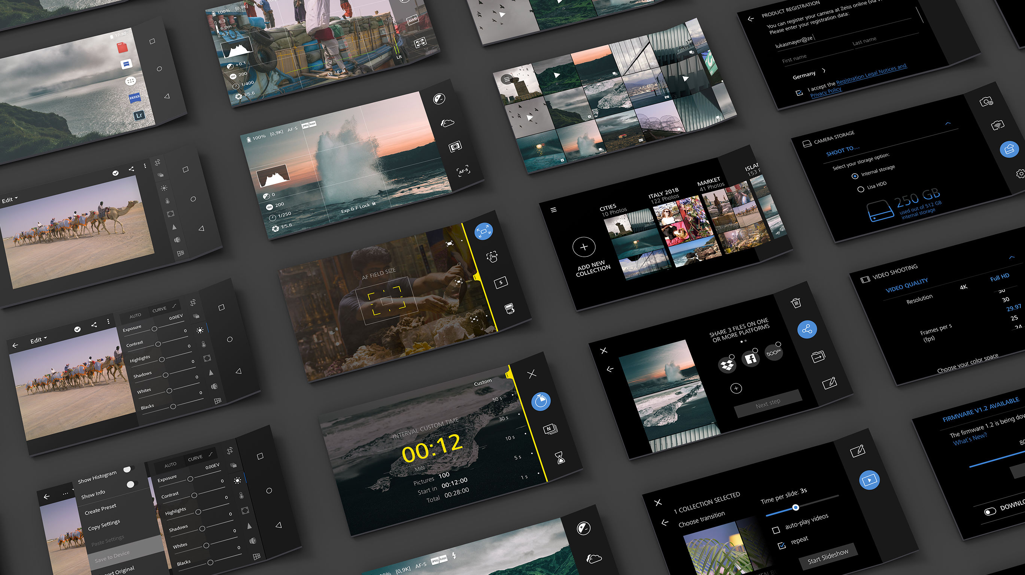Image resolution: width=1025 pixels, height=575 pixels.
Task: Click the trash icon in the share files screen
Action: coord(796,303)
